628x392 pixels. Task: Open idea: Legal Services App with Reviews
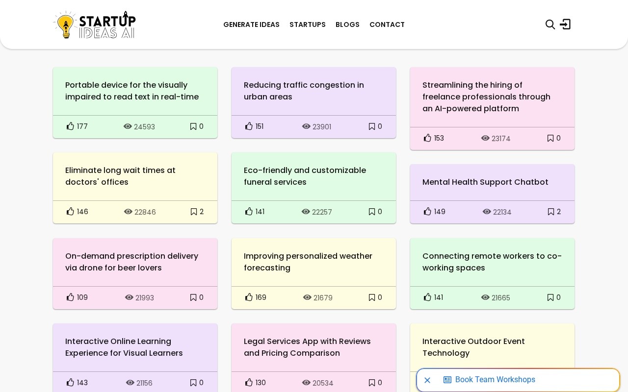coord(307,347)
